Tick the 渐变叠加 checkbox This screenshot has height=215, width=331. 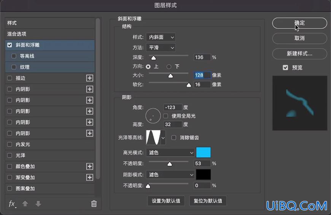10,177
